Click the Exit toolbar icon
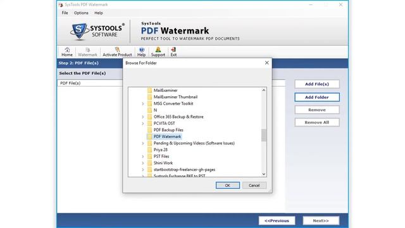The height and width of the screenshot is (228, 405). (x=173, y=52)
